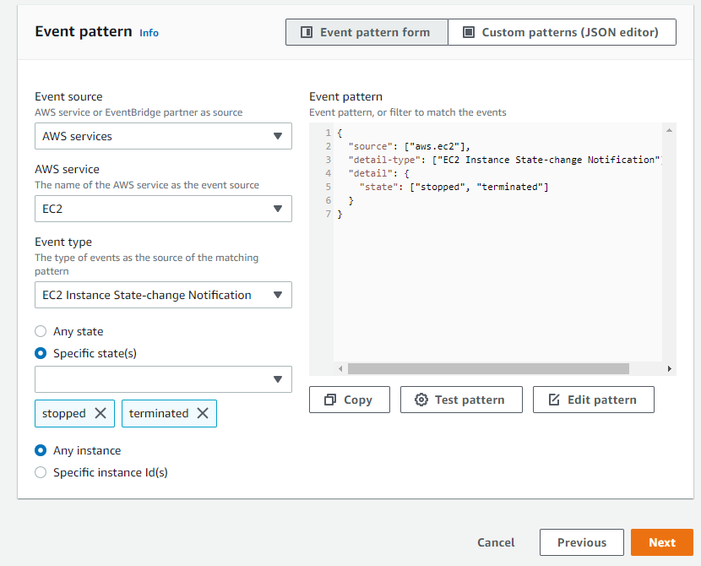Click the gear icon on Test pattern
The image size is (701, 566).
[x=421, y=400]
